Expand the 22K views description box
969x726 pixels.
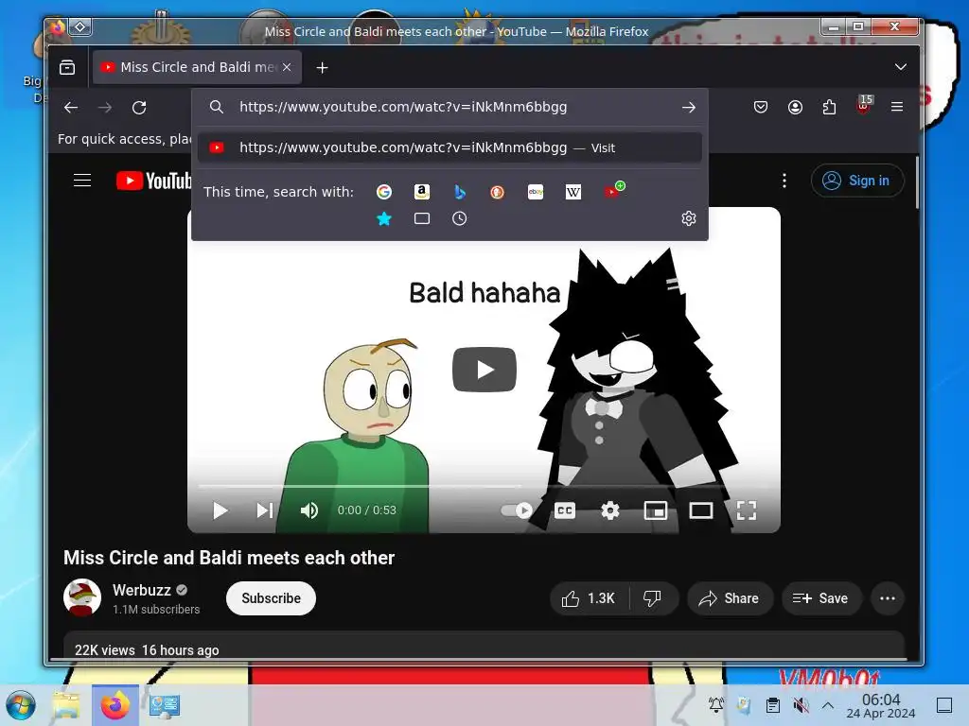(484, 646)
